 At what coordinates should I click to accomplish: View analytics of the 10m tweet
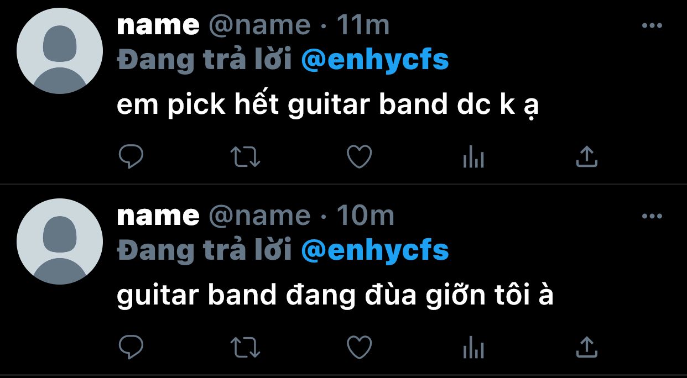point(473,348)
